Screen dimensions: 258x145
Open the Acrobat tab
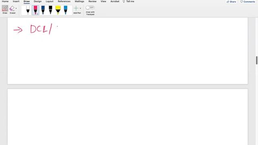point(115,1)
